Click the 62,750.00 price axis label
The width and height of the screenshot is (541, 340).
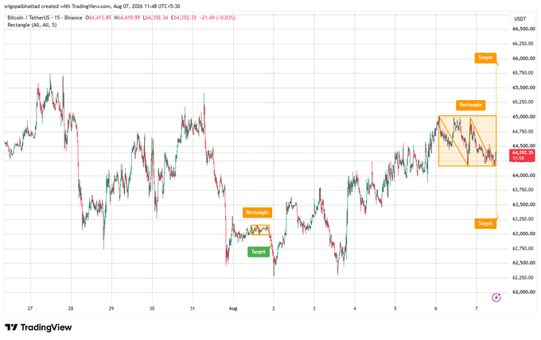[x=523, y=249]
